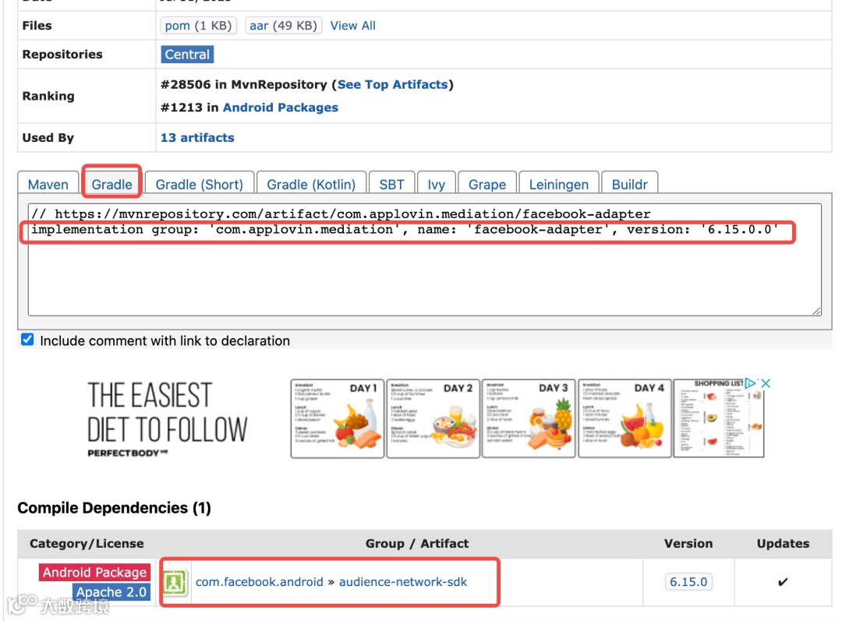842x621 pixels.
Task: Open the See Top Artifacts link
Action: pos(392,84)
